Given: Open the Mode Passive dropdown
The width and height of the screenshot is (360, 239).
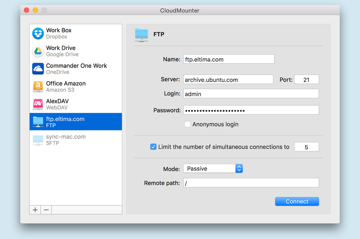Looking at the screenshot, I should pos(213,169).
